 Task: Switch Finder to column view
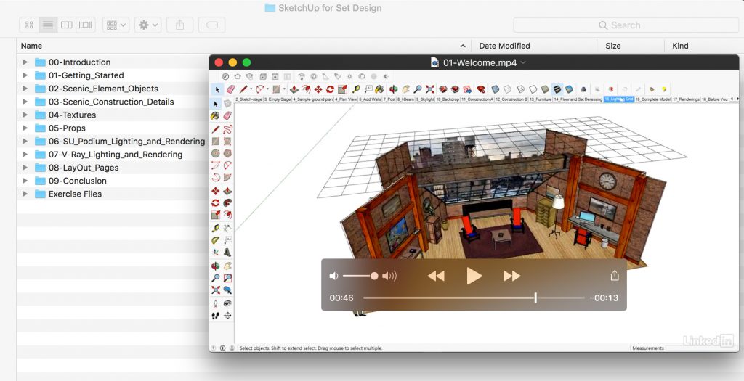(67, 25)
